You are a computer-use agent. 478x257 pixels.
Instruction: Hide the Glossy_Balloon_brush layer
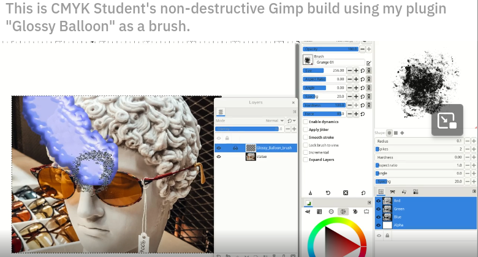tap(219, 148)
